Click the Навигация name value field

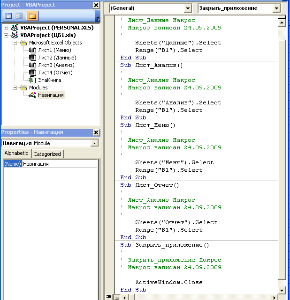[x=60, y=164]
